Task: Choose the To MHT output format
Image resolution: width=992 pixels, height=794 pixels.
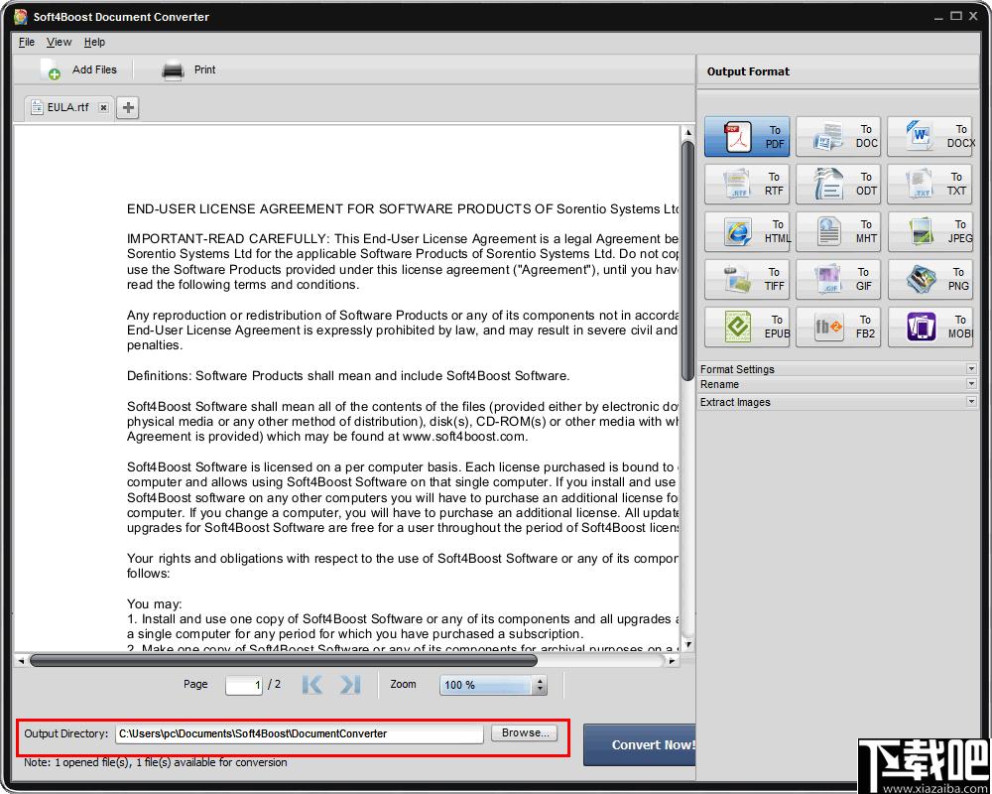Action: [x=837, y=231]
